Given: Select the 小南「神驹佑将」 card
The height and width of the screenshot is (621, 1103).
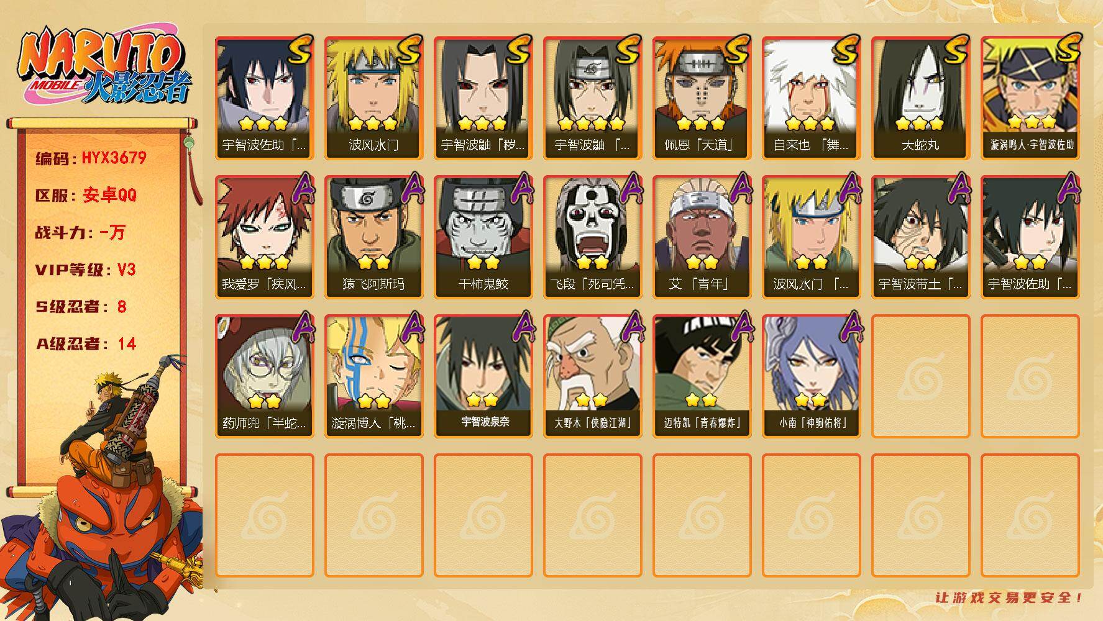Looking at the screenshot, I should [811, 376].
